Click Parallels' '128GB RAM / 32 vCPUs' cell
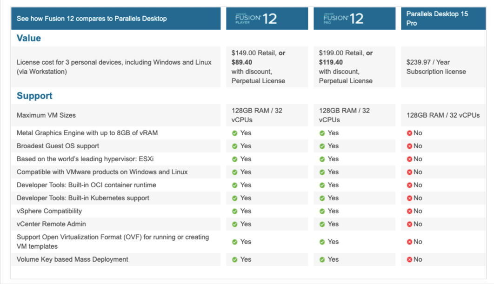The width and height of the screenshot is (494, 284). point(443,115)
